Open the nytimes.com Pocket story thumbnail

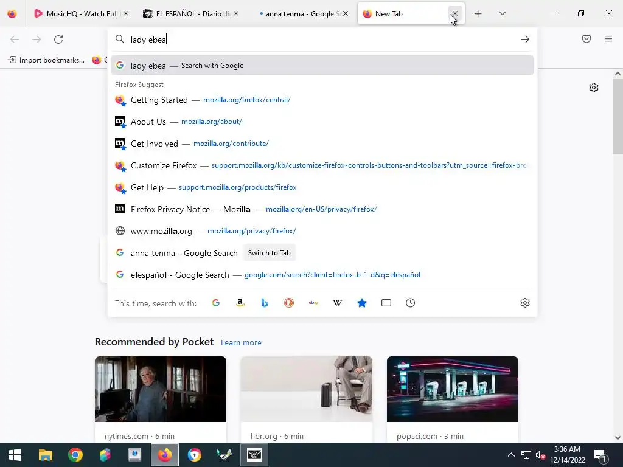pyautogui.click(x=161, y=389)
